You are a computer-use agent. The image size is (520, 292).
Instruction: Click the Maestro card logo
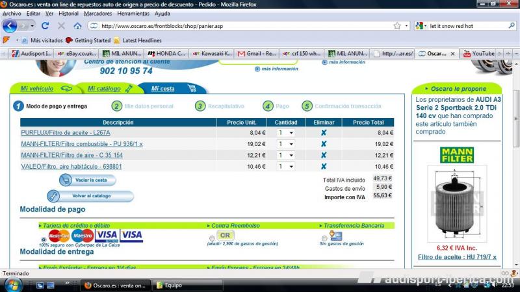pyautogui.click(x=83, y=236)
